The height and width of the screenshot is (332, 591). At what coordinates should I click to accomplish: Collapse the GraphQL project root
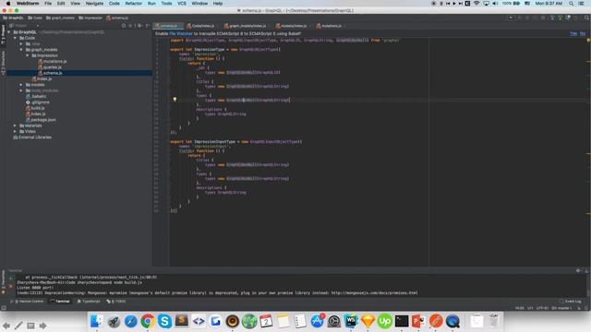(9, 32)
